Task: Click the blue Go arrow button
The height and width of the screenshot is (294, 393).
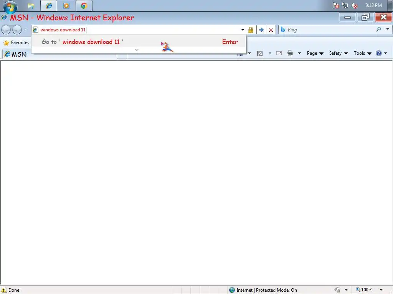Action: point(261,30)
